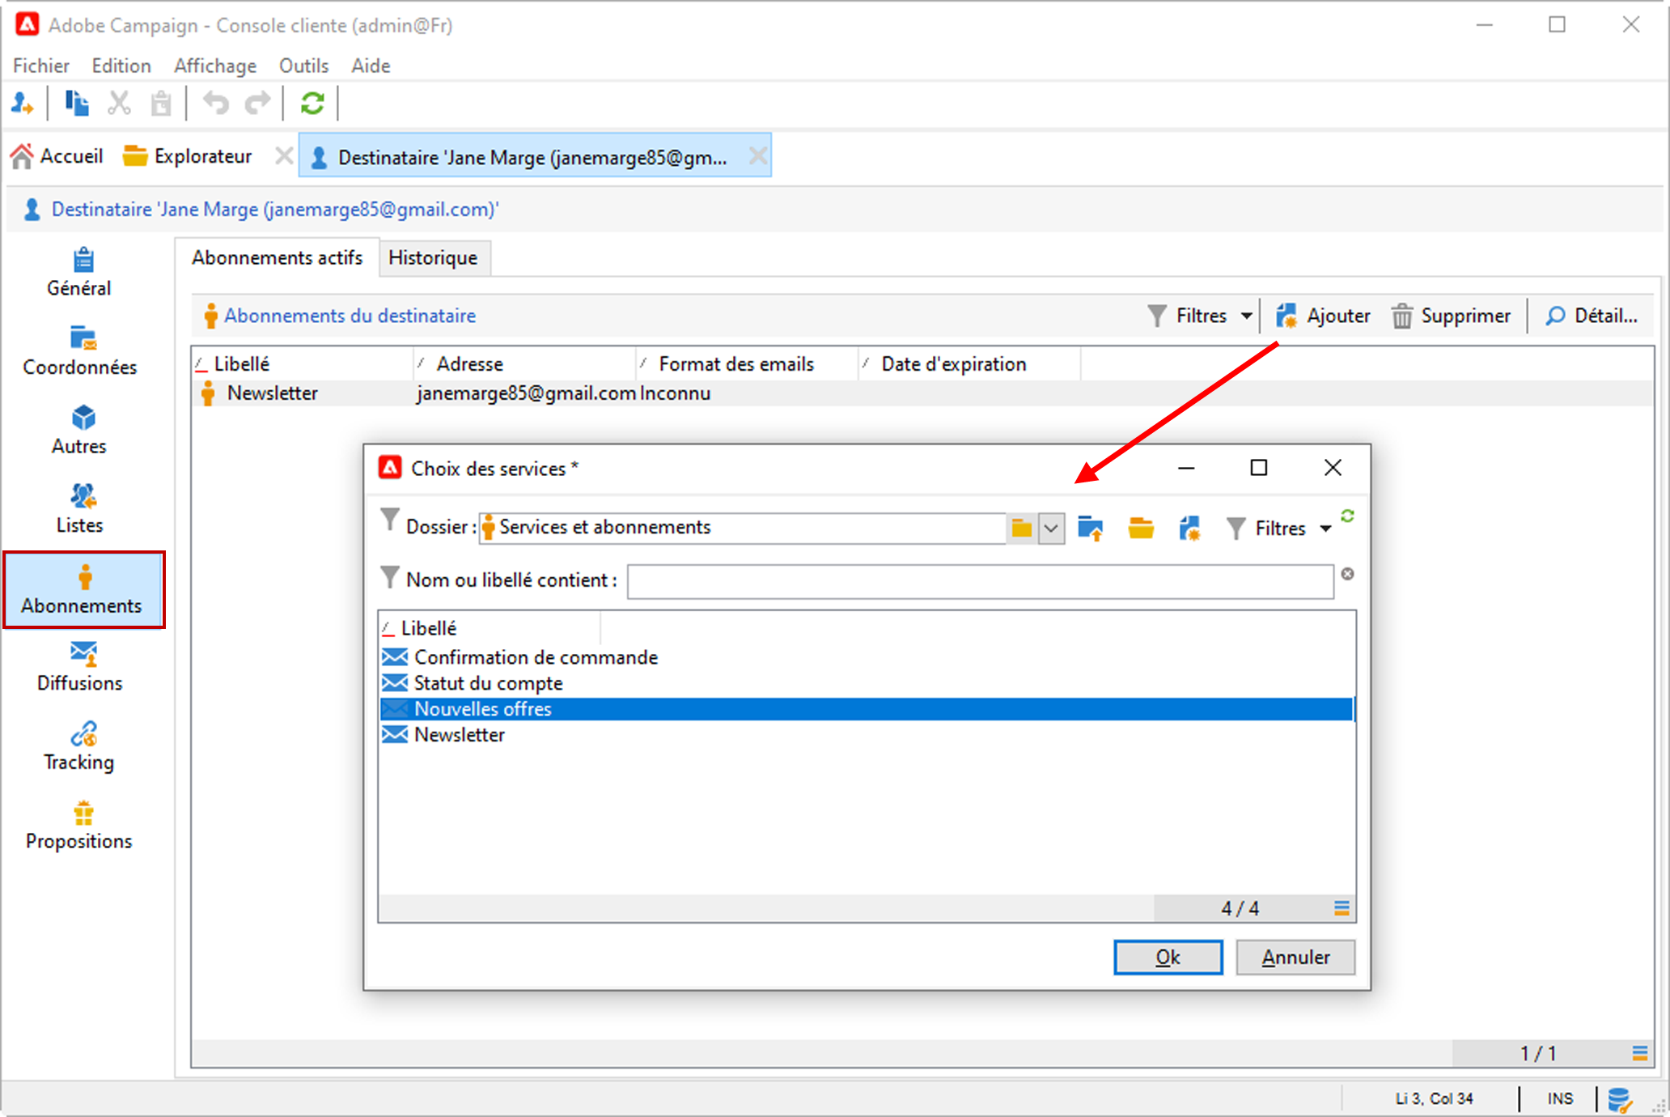Click the Ok button
Image resolution: width=1670 pixels, height=1117 pixels.
1168,958
